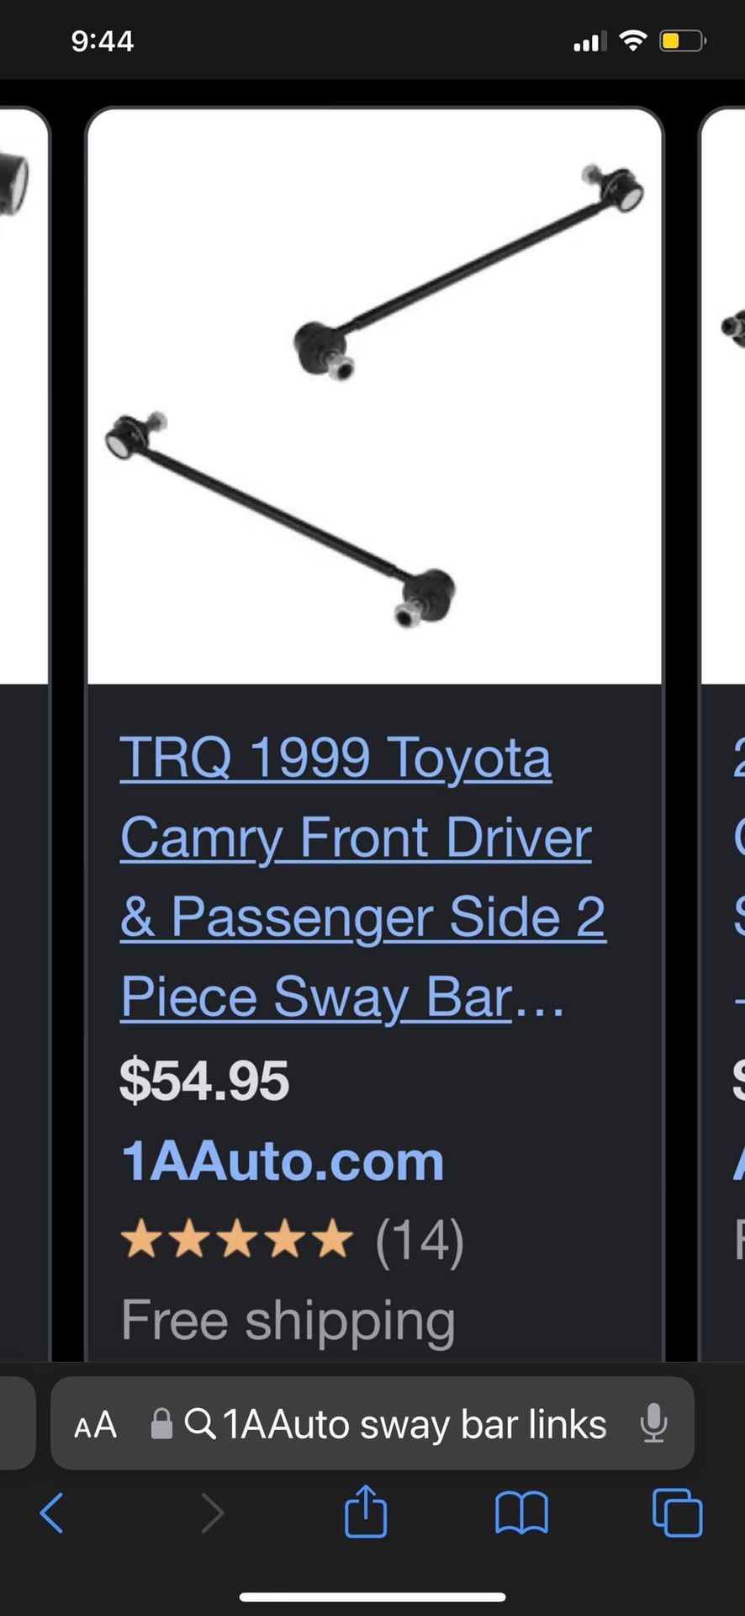Tap the sway bar links product image
This screenshot has height=1616, width=745.
374,396
